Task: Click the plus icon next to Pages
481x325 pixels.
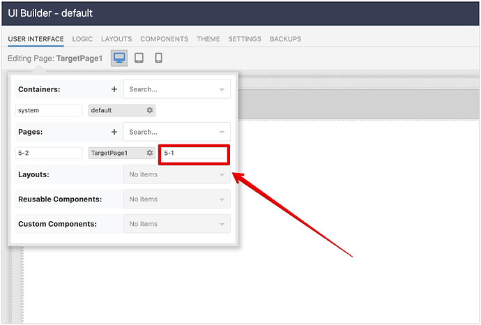Action: point(114,132)
